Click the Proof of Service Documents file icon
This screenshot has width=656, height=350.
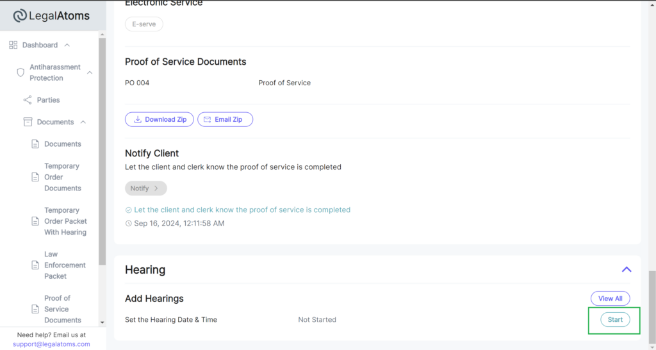pyautogui.click(x=35, y=309)
